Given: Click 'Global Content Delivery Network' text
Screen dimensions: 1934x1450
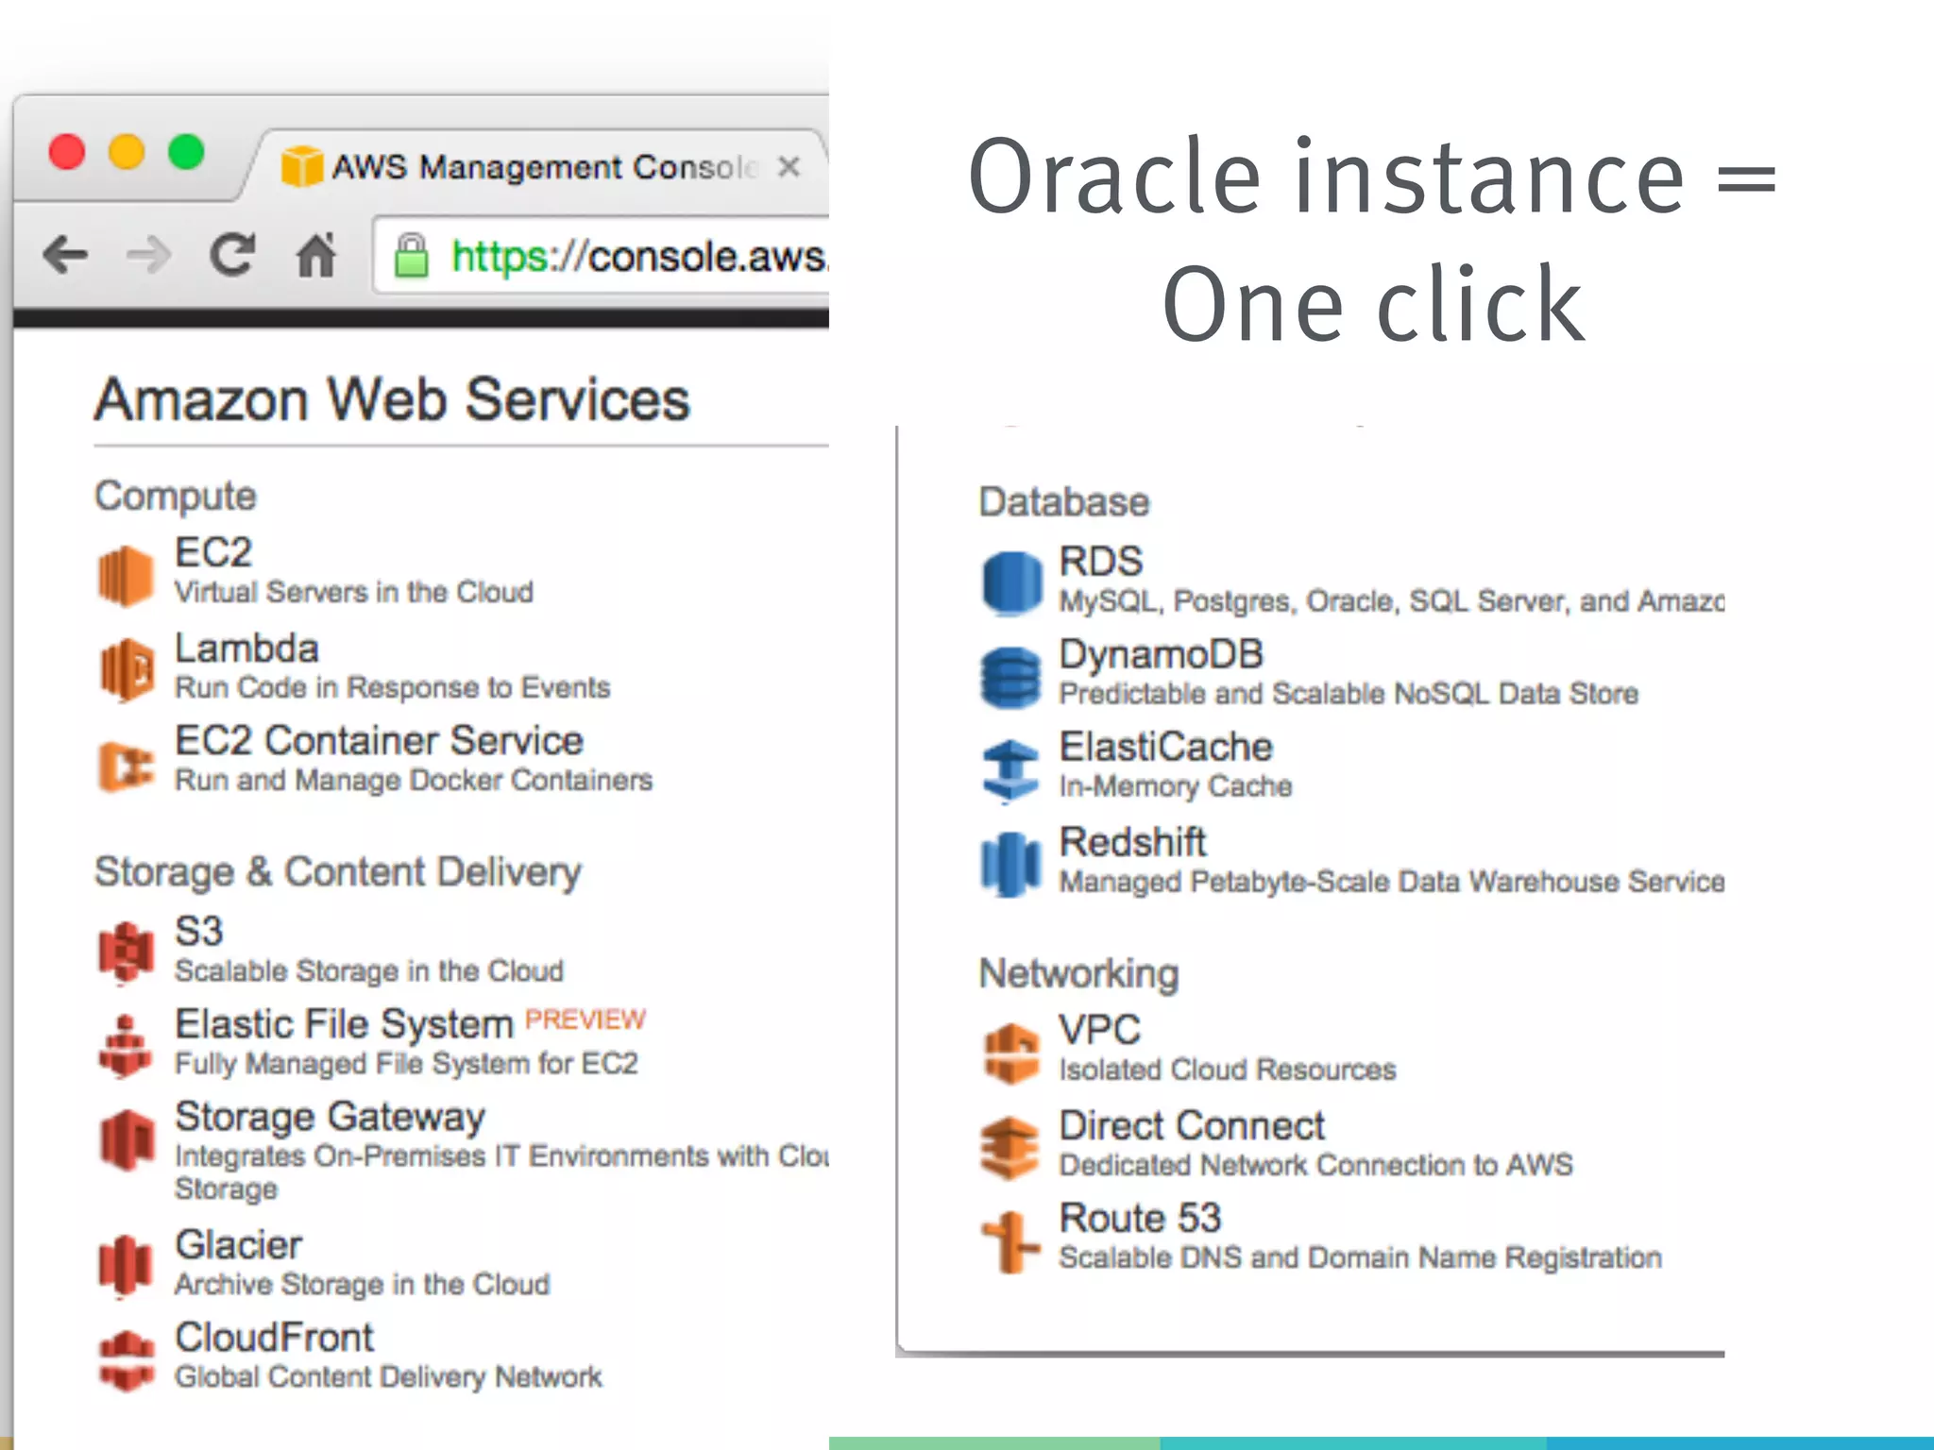Looking at the screenshot, I should point(389,1376).
